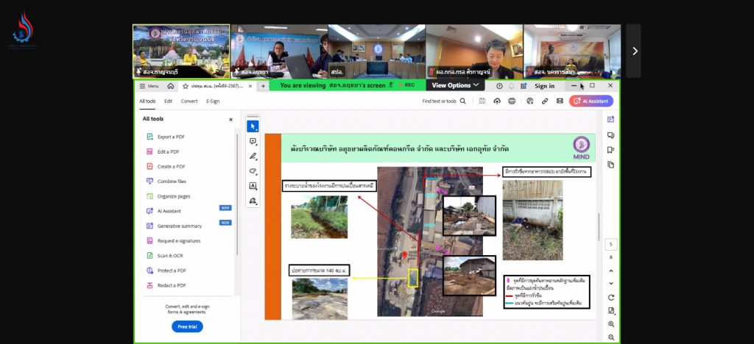Select the arrow selection tool
754x344 pixels.
tap(253, 126)
